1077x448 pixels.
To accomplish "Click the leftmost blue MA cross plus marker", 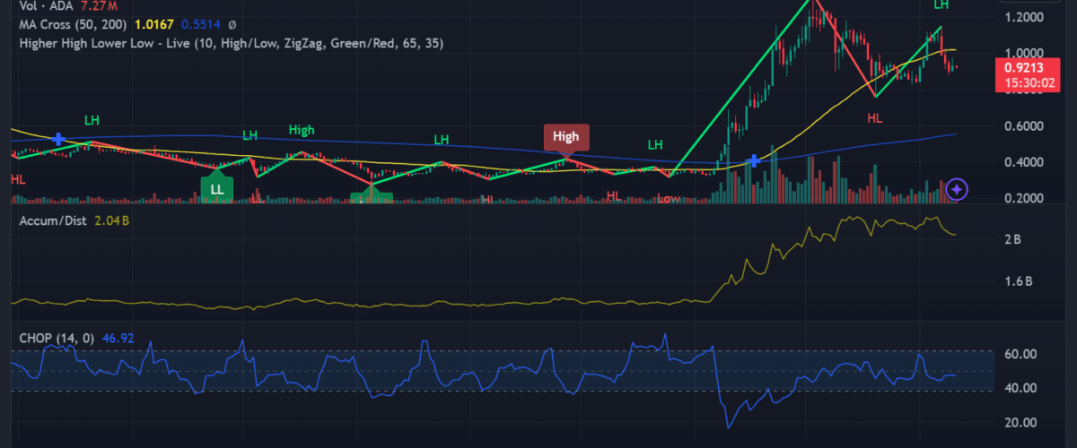I will point(59,139).
